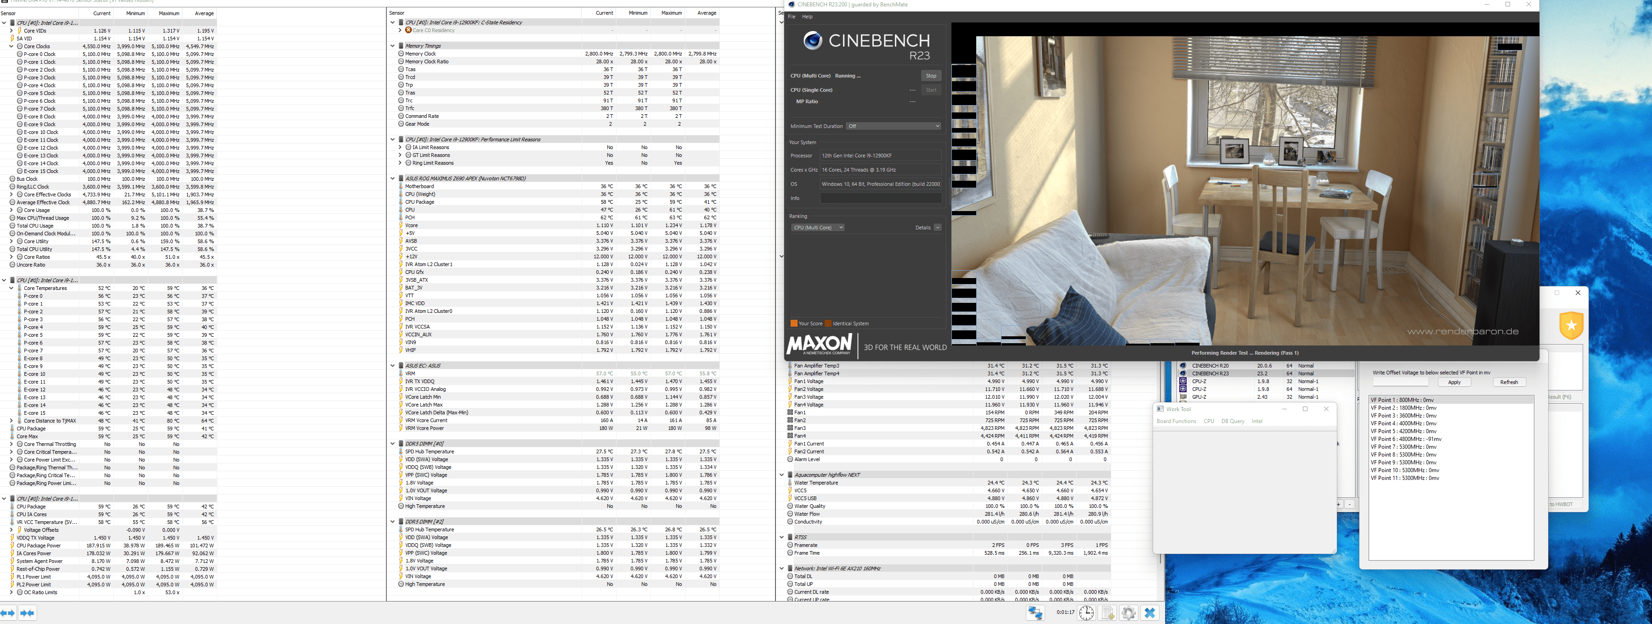Viewport: 1652px width, 624px height.
Task: Click the P-core 0 Clock row
Action: point(108,54)
